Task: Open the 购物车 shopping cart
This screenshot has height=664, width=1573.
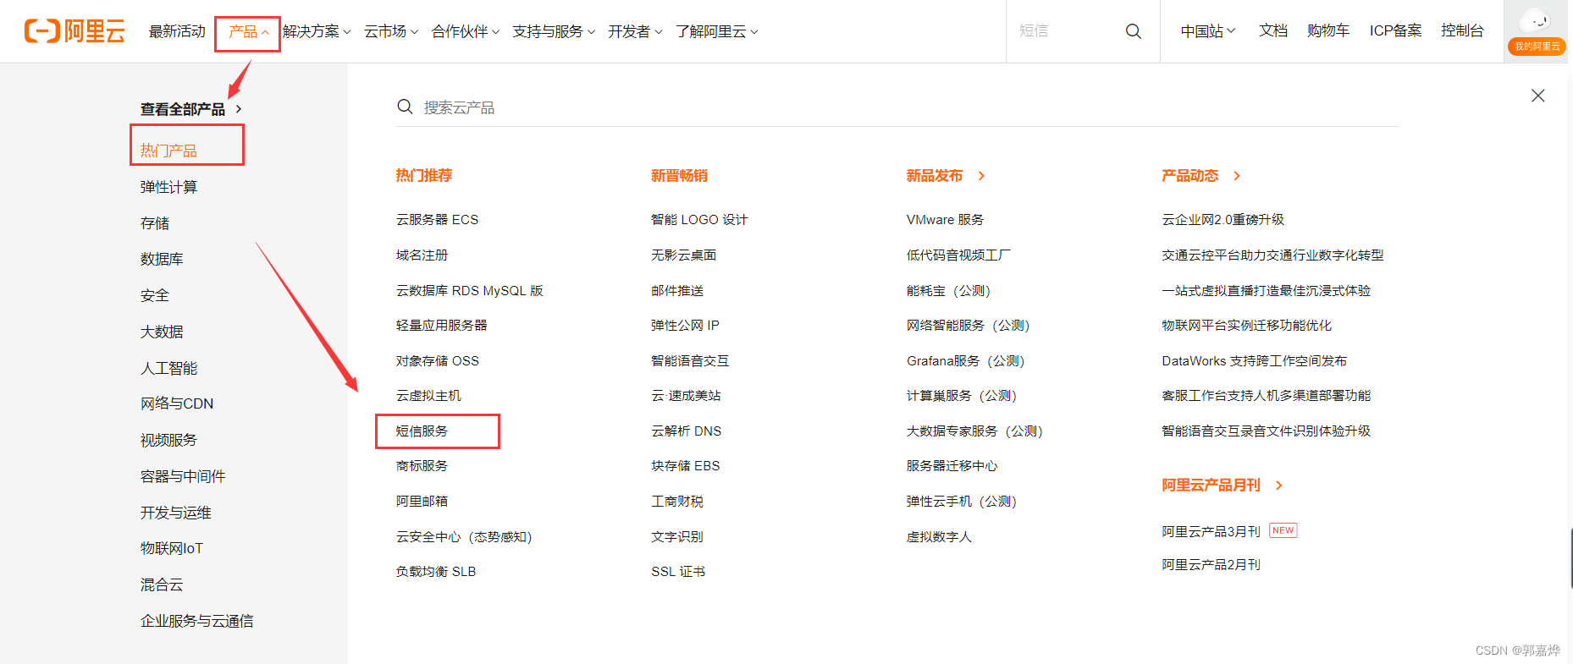Action: 1328,30
